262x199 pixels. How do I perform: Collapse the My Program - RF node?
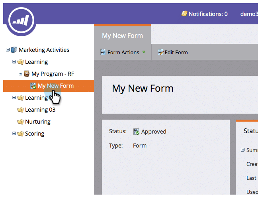(x=20, y=74)
